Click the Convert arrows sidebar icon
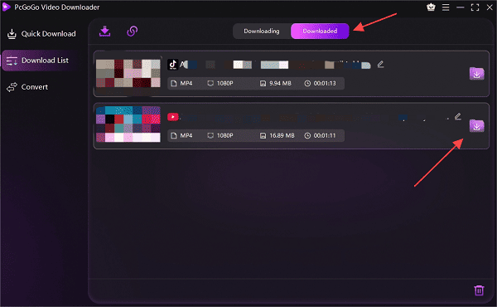 (12, 87)
